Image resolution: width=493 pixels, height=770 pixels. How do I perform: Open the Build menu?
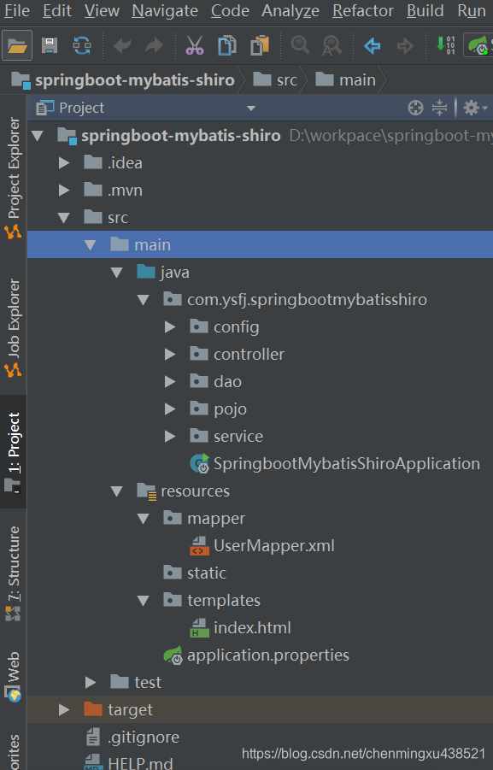(426, 11)
